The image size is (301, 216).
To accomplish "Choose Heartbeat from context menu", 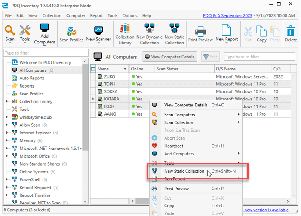I will click(196, 146).
